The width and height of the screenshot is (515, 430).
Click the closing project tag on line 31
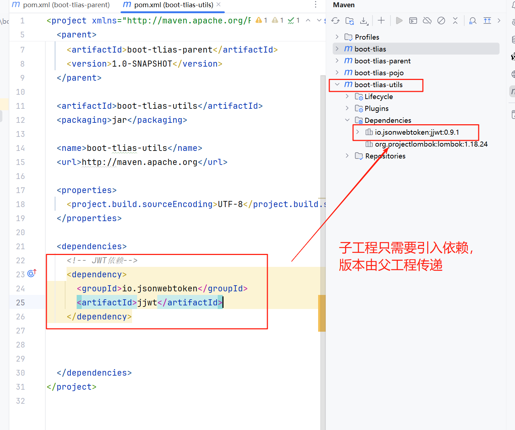tap(72, 387)
